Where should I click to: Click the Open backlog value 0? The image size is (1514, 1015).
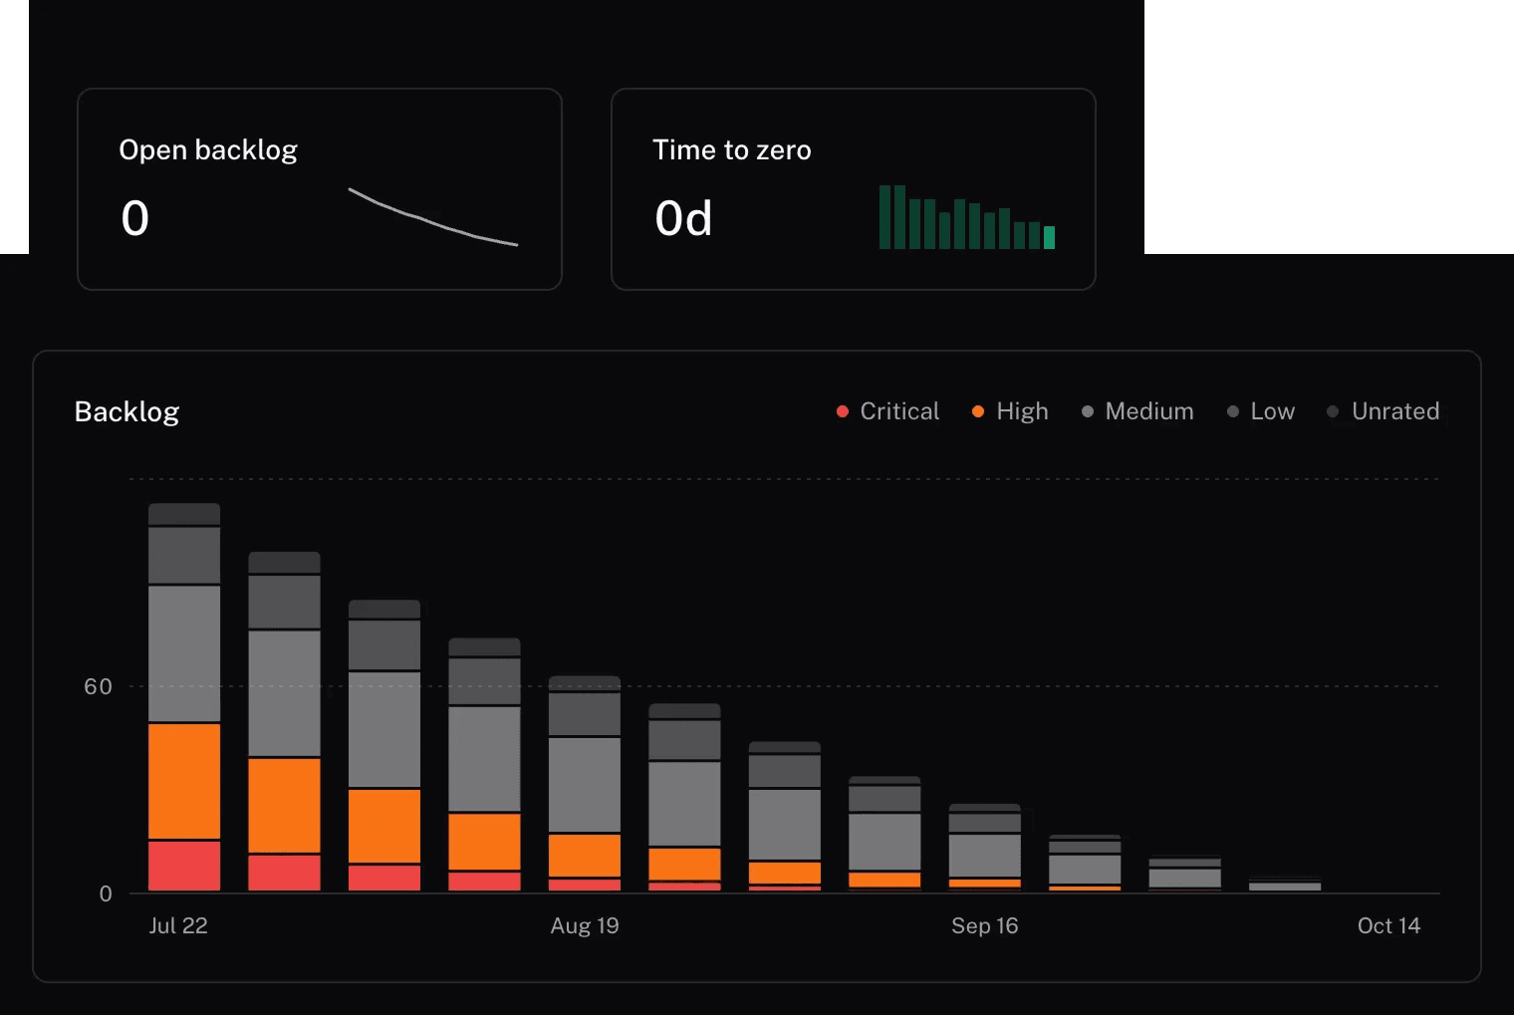(135, 218)
